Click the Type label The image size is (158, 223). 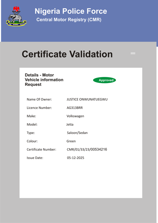(x=31, y=133)
